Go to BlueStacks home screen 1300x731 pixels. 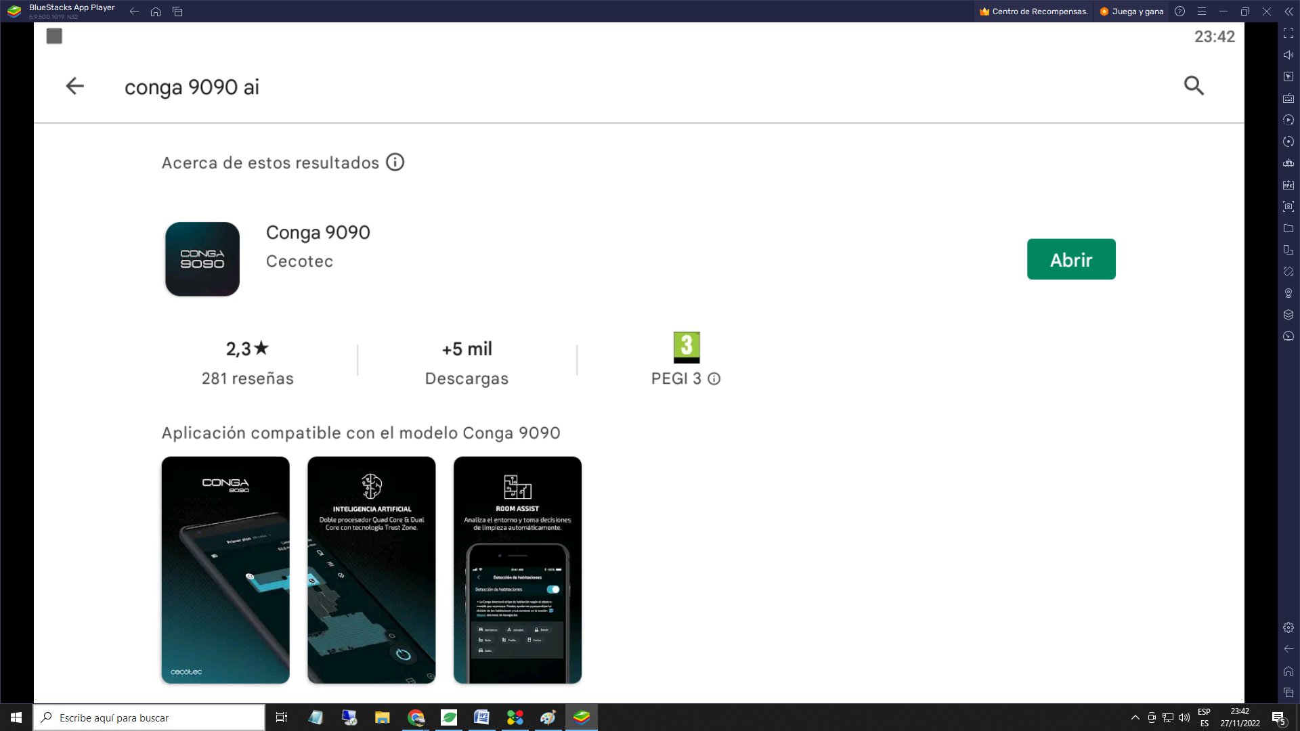[x=156, y=12]
